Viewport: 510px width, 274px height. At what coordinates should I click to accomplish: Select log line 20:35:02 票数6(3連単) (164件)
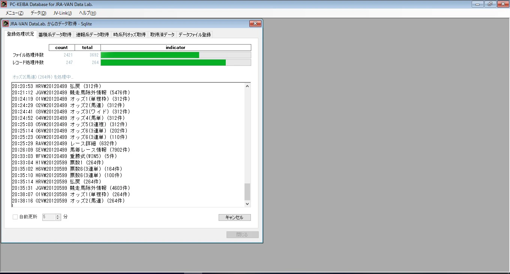pyautogui.click(x=67, y=169)
